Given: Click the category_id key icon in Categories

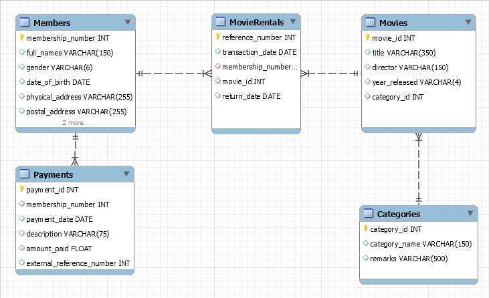Looking at the screenshot, I should pyautogui.click(x=365, y=229).
